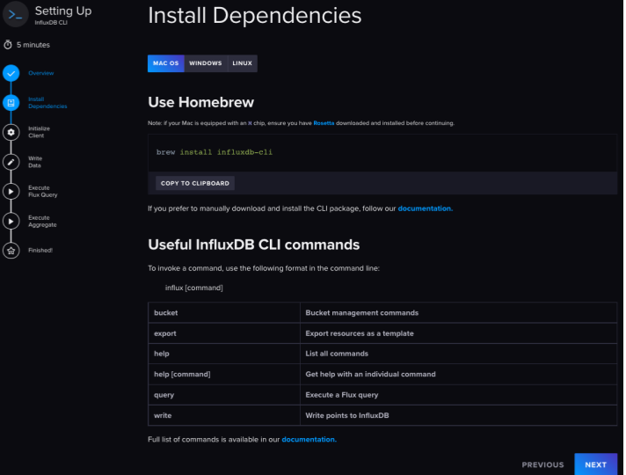626x475 pixels.
Task: Click Useful InfluxDB CLI commands heading
Action: [253, 245]
